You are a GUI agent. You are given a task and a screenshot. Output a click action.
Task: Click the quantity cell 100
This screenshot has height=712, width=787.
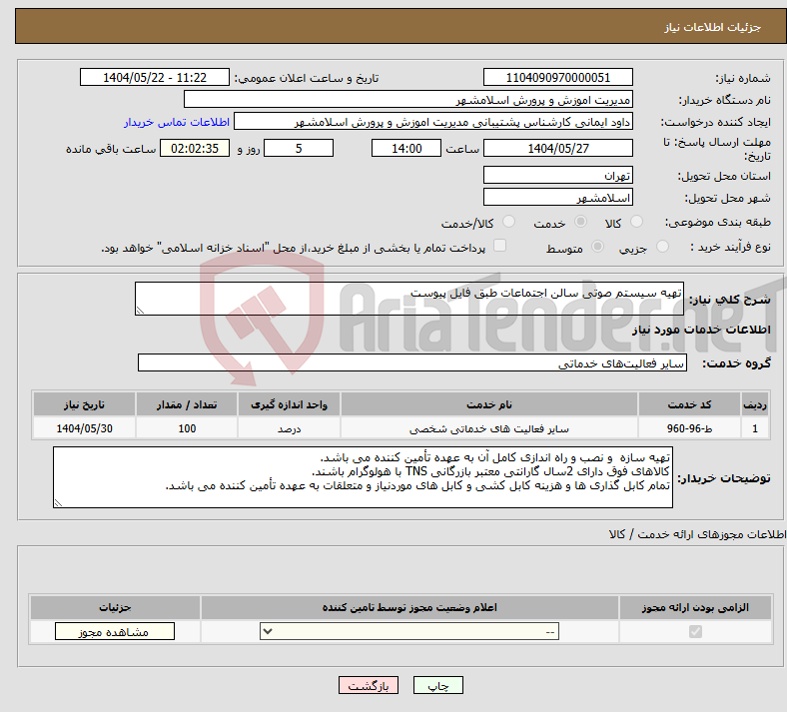(x=186, y=428)
